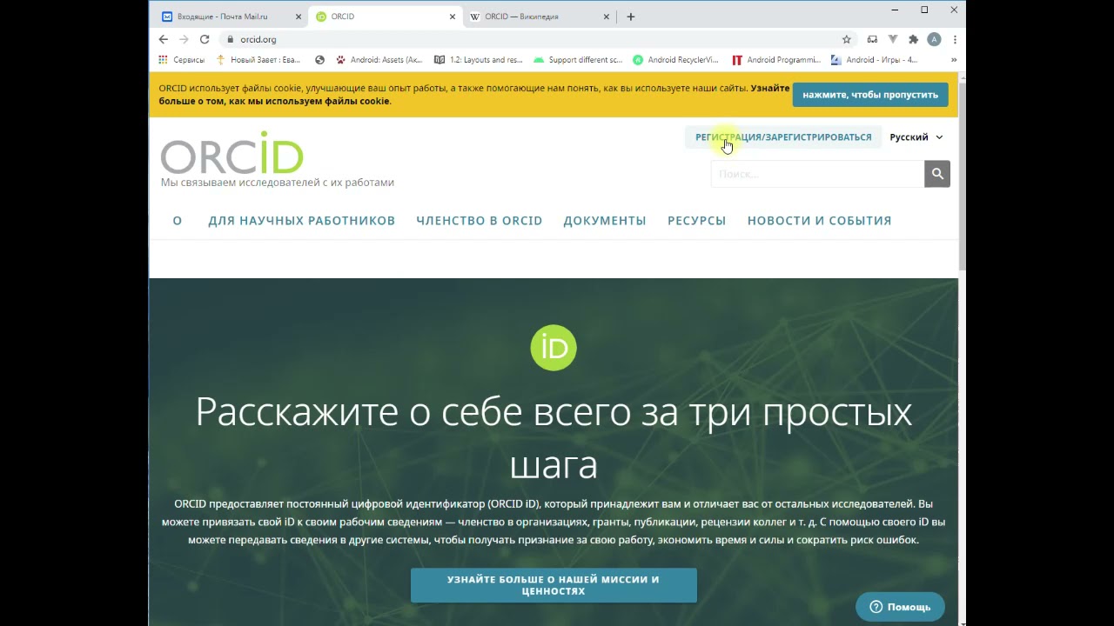Click the media control extension icon
This screenshot has height=626, width=1114.
872,39
